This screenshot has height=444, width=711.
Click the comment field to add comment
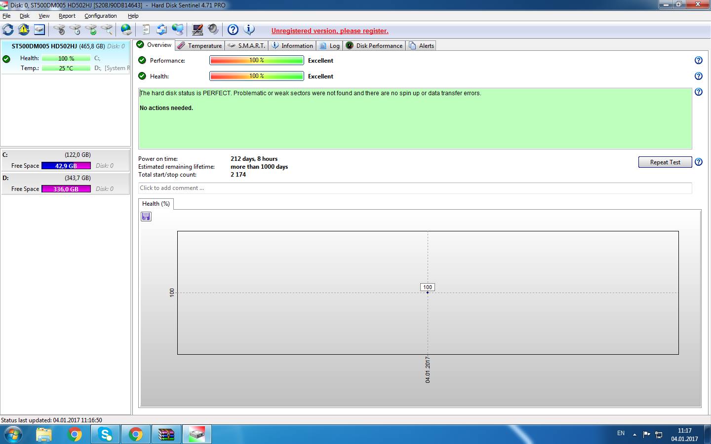pos(415,188)
